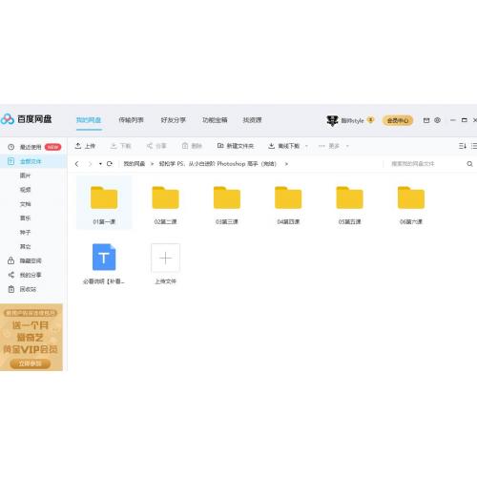This screenshot has width=477, height=477.
Task: Switch to the Friend Share (好友分享) tab
Action: click(x=173, y=120)
